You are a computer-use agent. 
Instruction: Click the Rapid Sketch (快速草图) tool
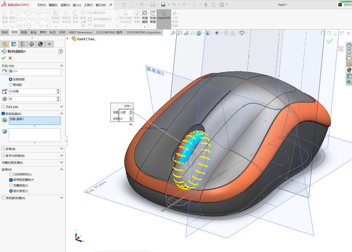click(x=153, y=17)
